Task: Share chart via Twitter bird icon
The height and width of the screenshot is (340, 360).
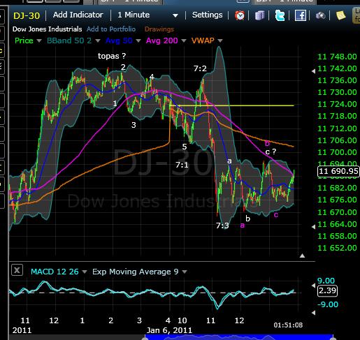Action: 280,15
